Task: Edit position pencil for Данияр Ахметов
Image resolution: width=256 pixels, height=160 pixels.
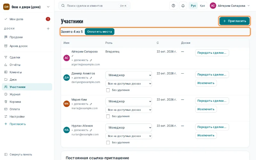Action: click(x=91, y=78)
